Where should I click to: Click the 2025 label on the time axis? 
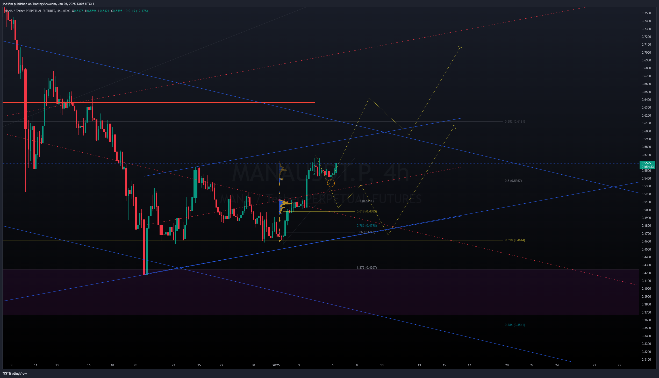(x=276, y=365)
